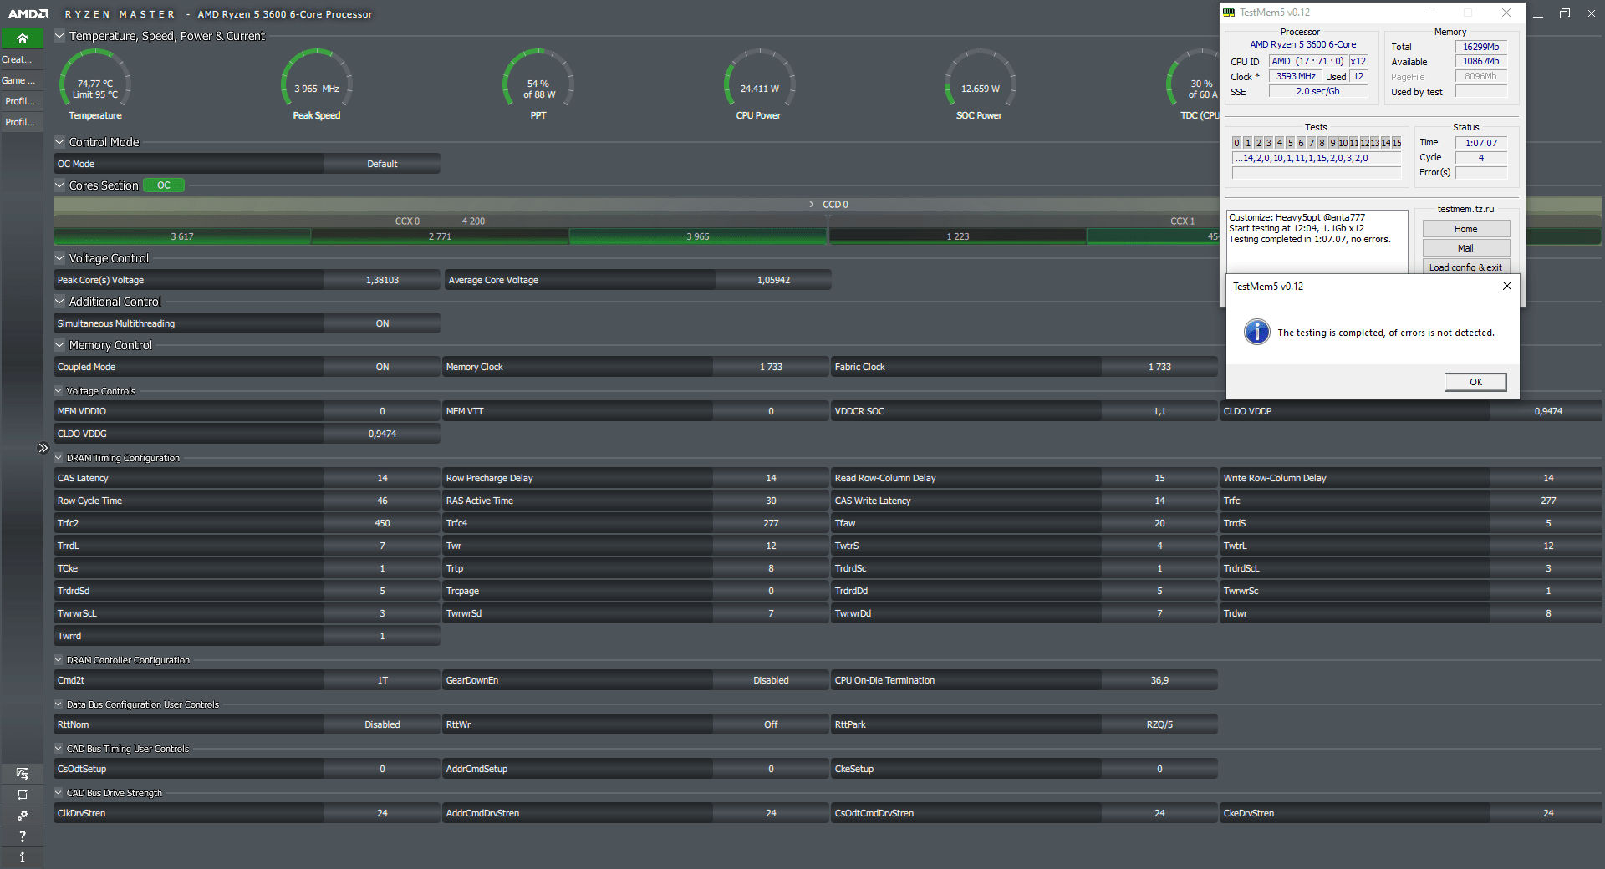Click the Home button in TestMem5
Viewport: 1605px width, 869px height.
point(1465,229)
